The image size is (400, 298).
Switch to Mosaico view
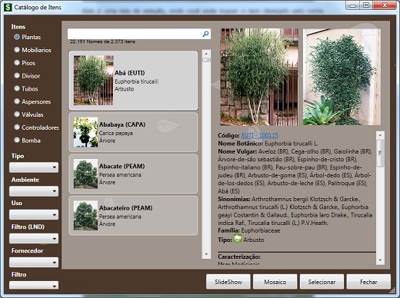pyautogui.click(x=275, y=282)
